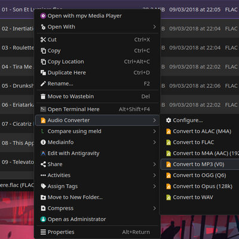The height and width of the screenshot is (239, 239).
Task: Expand the Activities submenu arrow
Action: tap(154, 175)
